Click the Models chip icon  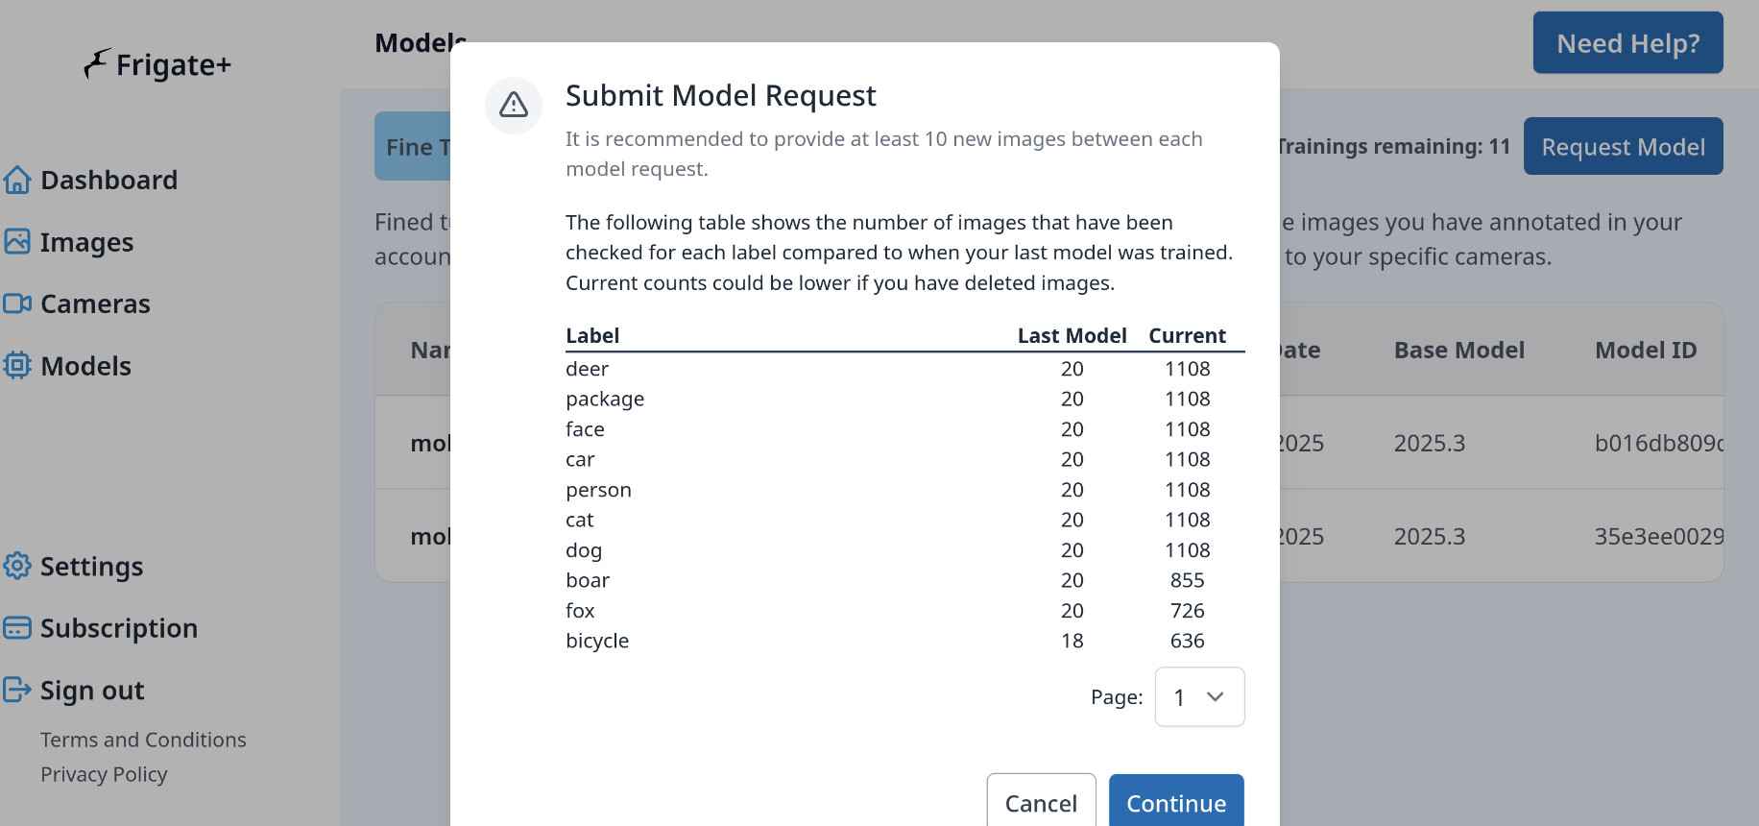(17, 365)
